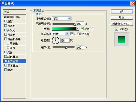This screenshot has height=102, width=136.
Task: Click the 取消 cancel button
Action: (x=122, y=18)
